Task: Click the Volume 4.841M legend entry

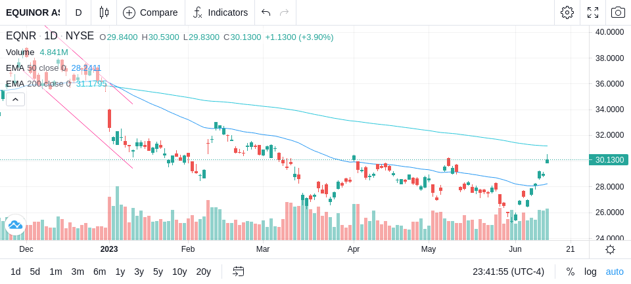Action: (37, 52)
